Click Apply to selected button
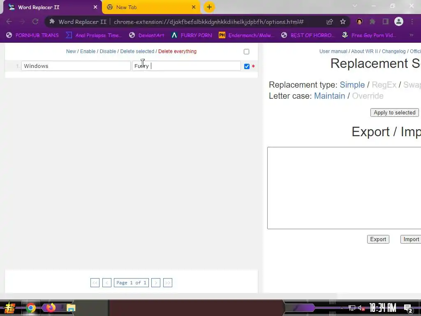421x316 pixels. pyautogui.click(x=394, y=113)
